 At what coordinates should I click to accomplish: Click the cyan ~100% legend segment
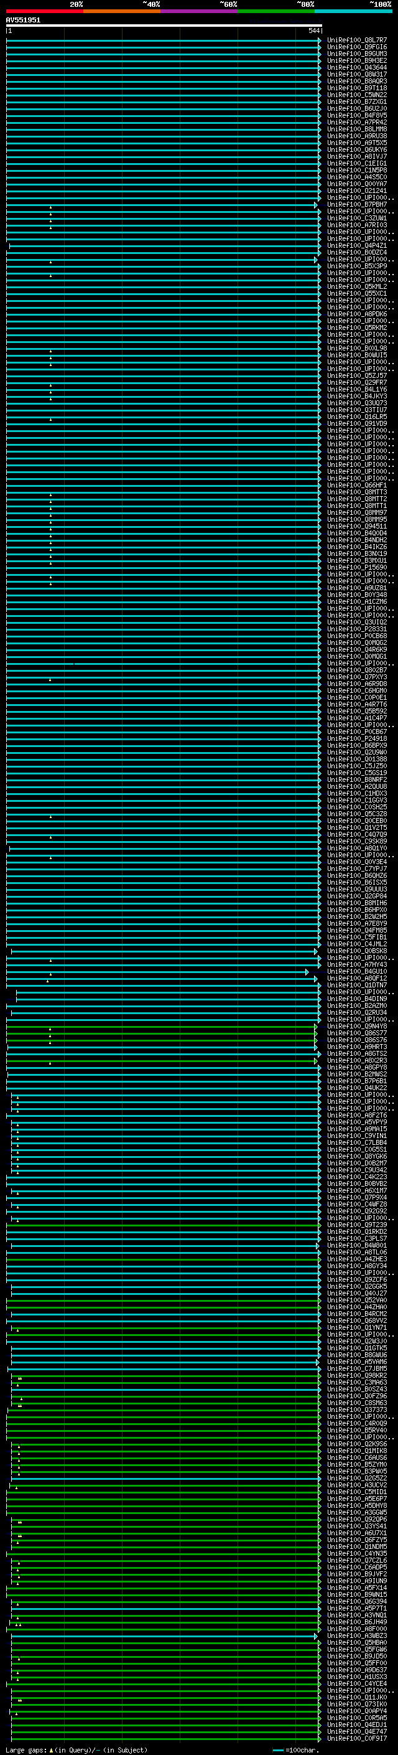(x=354, y=11)
